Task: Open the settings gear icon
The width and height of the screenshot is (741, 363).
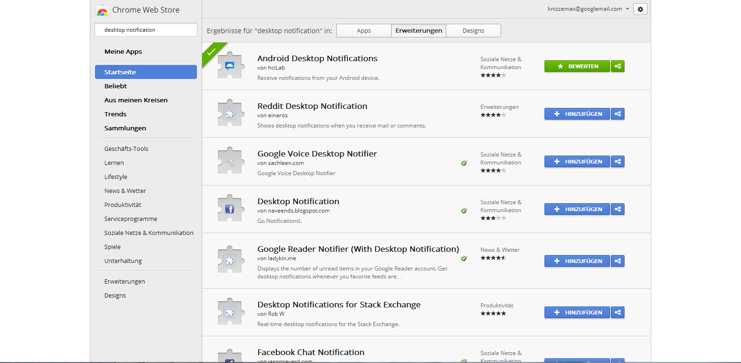Action: [x=640, y=9]
